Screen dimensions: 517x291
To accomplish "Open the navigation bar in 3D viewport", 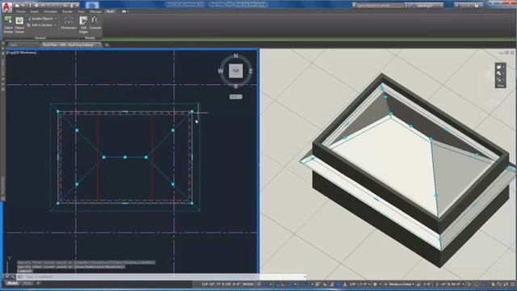I will click(x=500, y=75).
